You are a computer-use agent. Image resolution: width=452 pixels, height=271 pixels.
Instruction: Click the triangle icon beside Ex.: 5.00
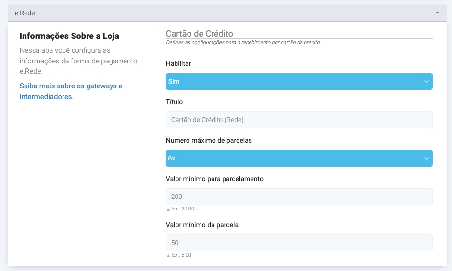coord(168,256)
